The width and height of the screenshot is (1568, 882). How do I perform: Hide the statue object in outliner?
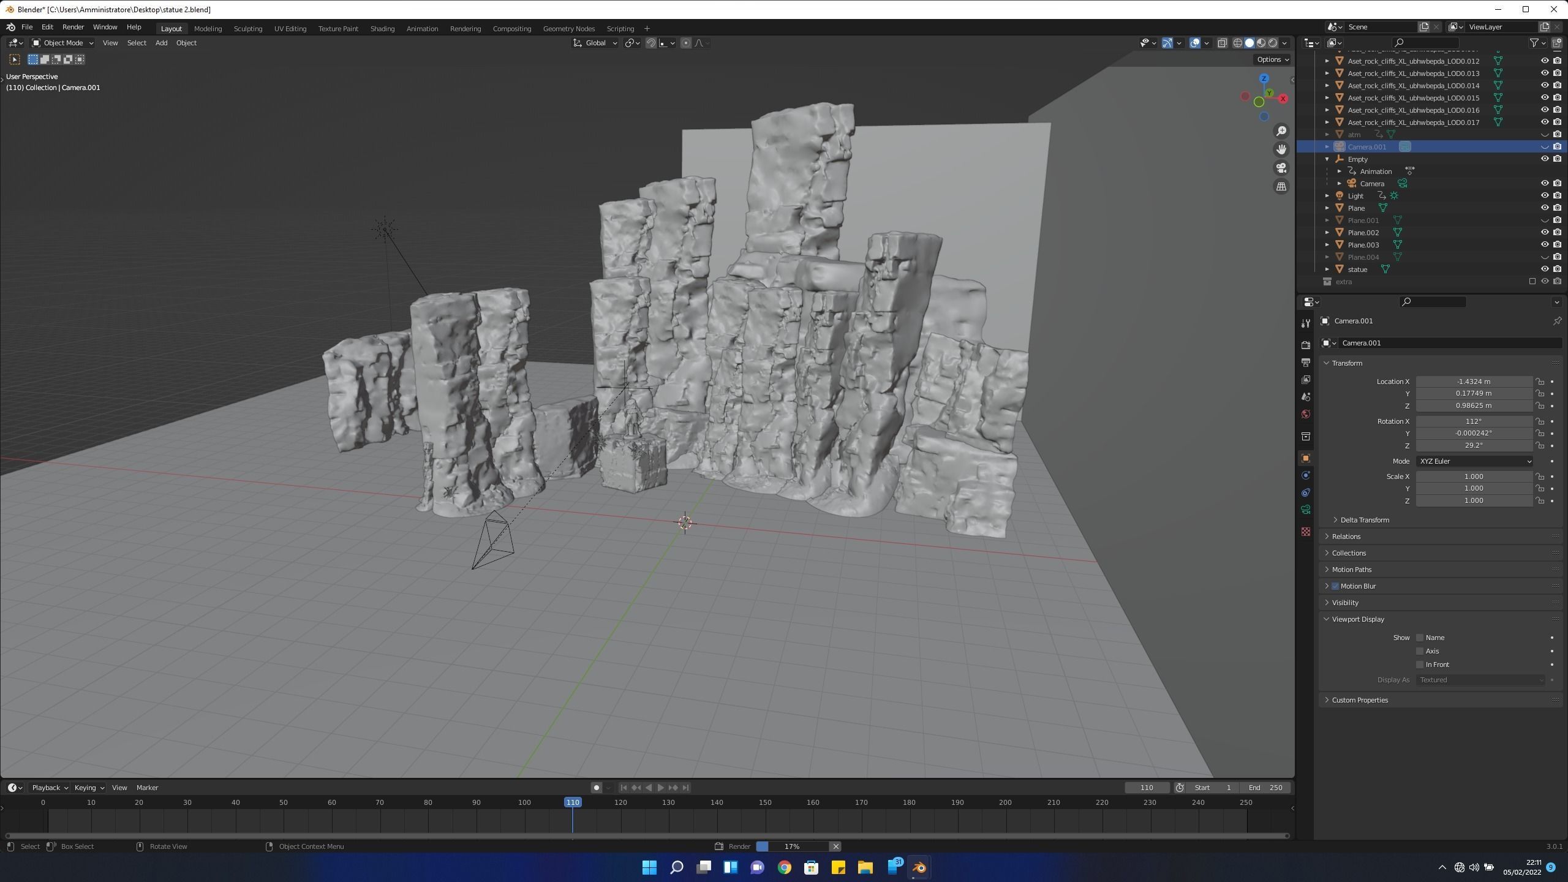click(1544, 269)
